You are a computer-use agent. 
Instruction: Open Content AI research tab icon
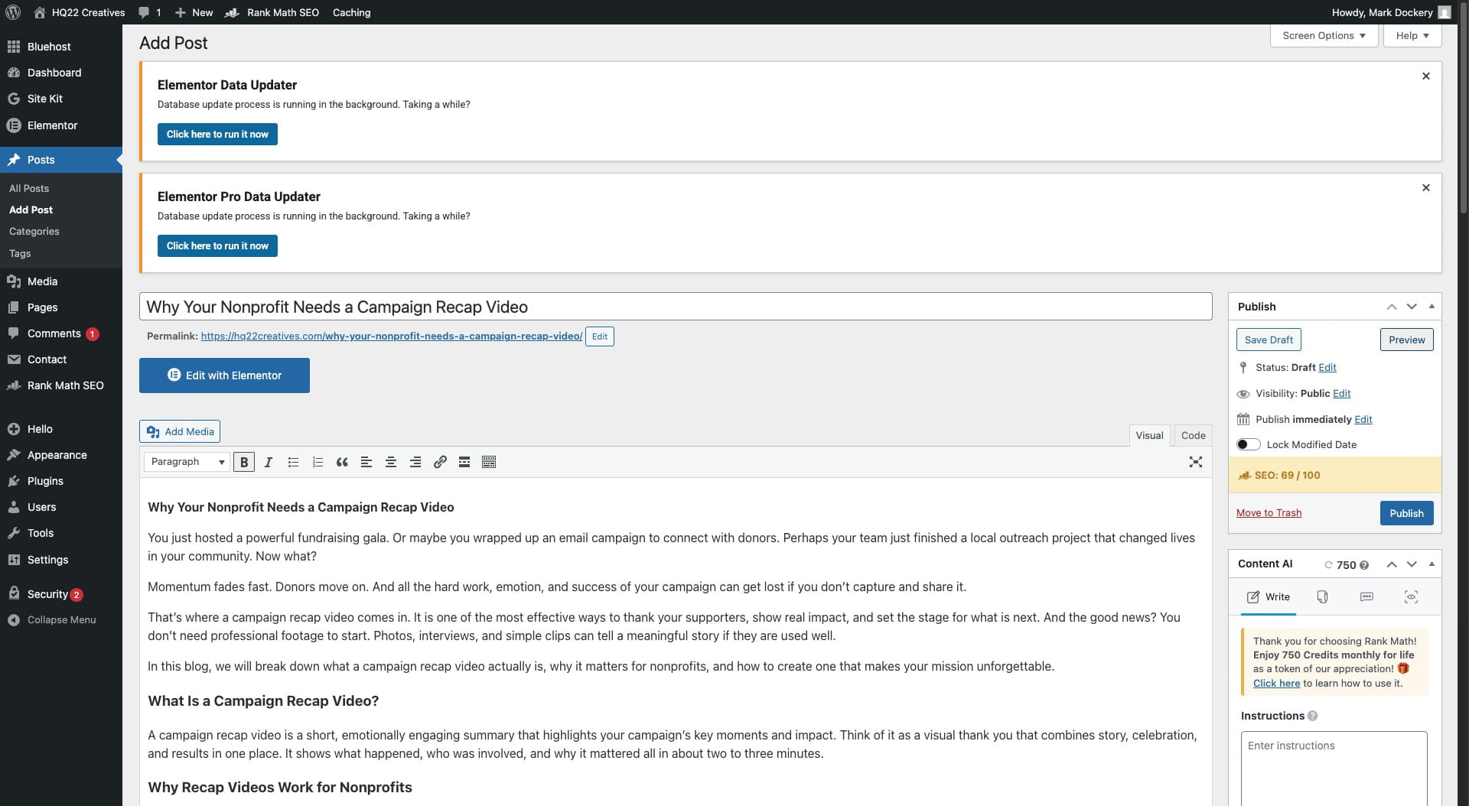coord(1411,596)
